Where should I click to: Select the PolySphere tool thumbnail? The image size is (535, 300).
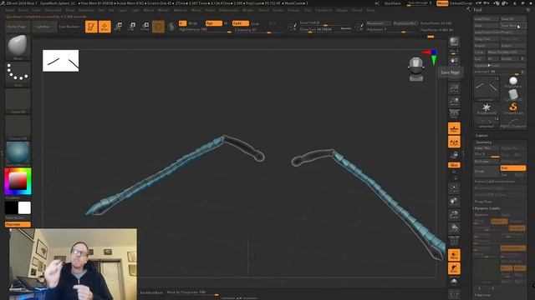(512, 82)
